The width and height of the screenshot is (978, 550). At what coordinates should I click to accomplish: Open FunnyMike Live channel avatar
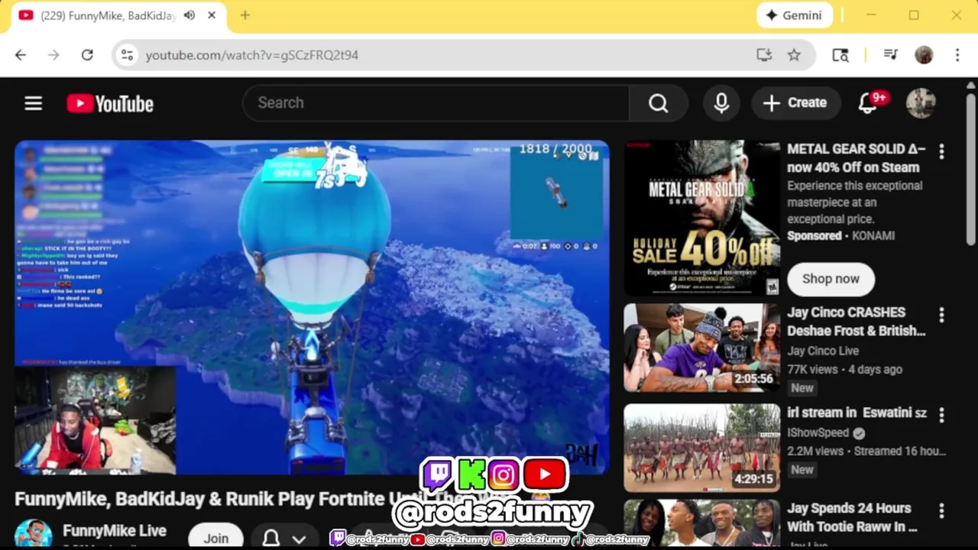[x=33, y=535]
